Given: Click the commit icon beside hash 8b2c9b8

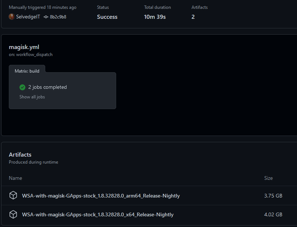Looking at the screenshot, I should point(46,17).
